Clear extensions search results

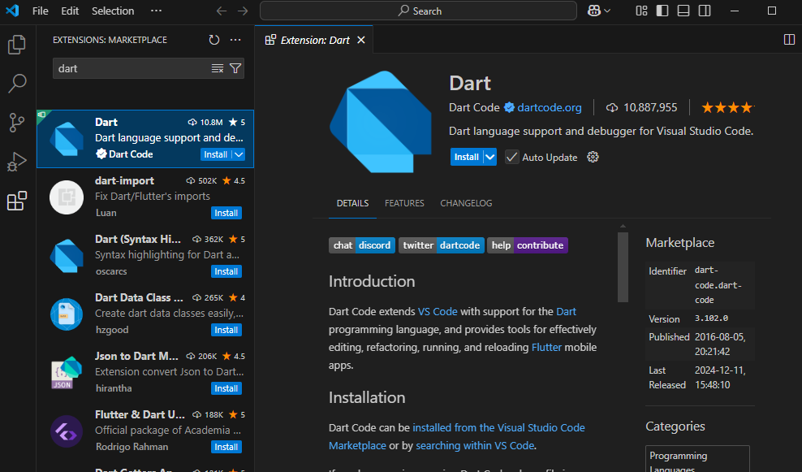(218, 68)
